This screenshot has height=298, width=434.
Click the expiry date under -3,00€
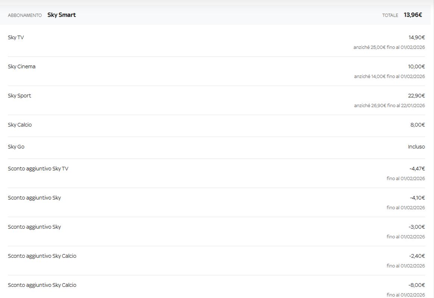pos(406,237)
